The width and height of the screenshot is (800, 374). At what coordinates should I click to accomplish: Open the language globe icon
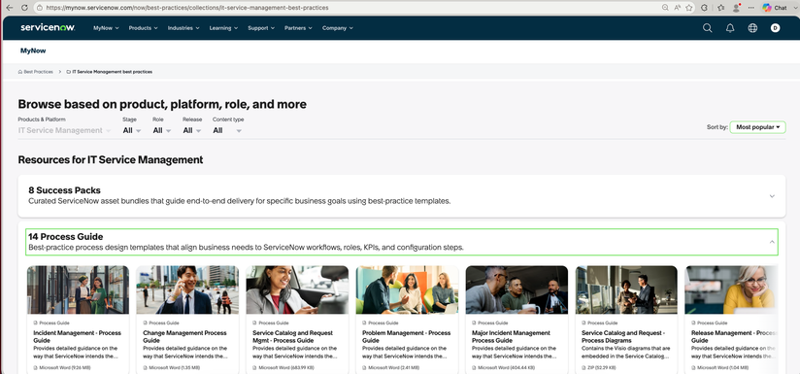pos(752,28)
